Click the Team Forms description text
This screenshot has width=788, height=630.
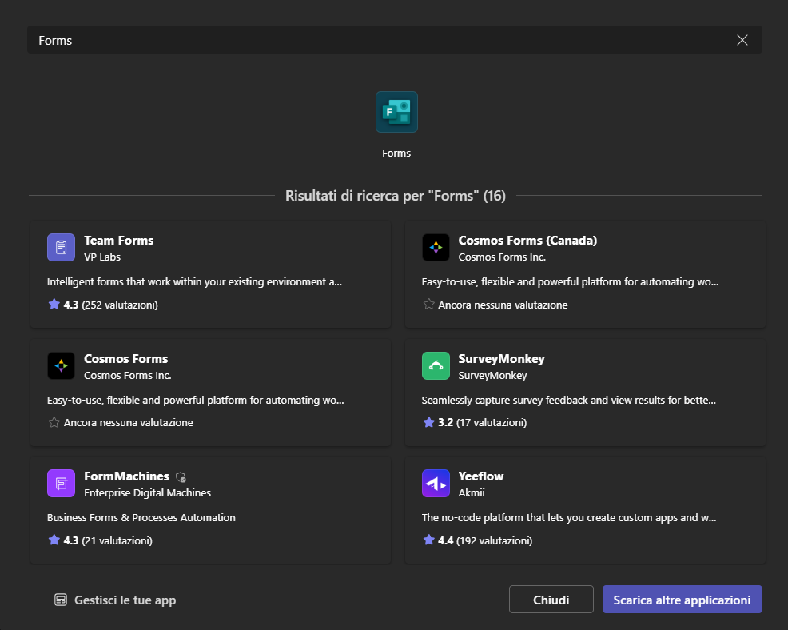click(x=194, y=281)
